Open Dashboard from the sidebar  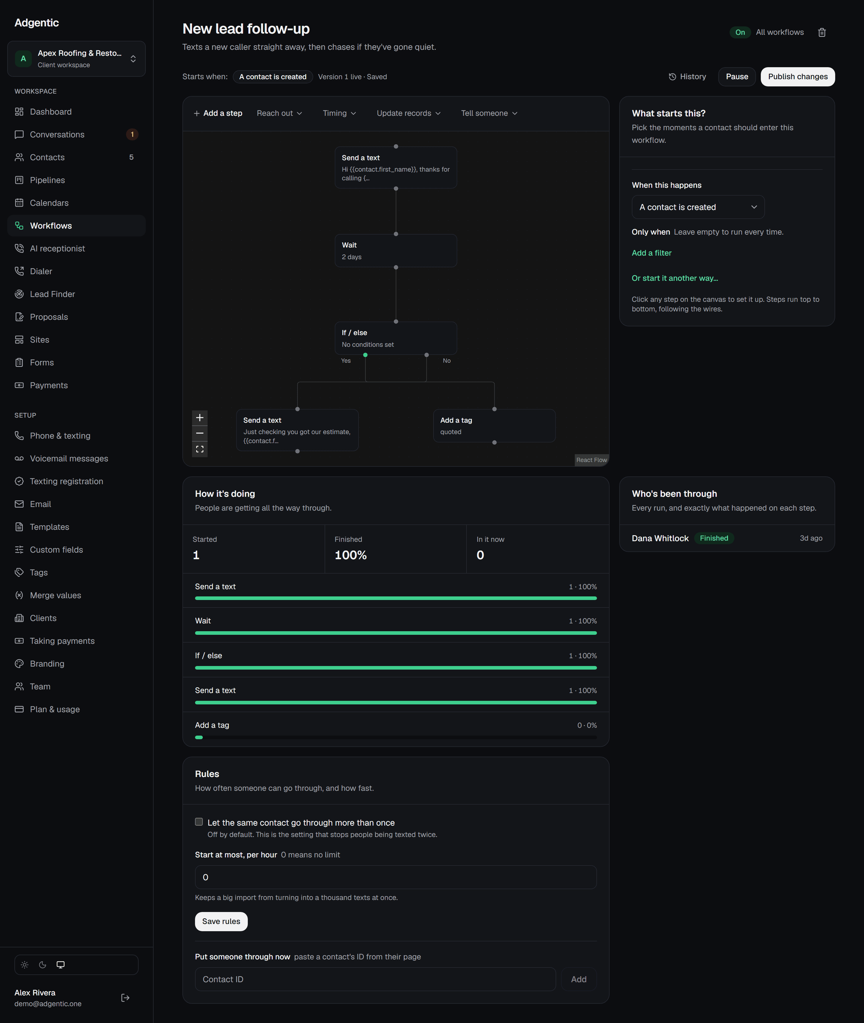pyautogui.click(x=76, y=112)
